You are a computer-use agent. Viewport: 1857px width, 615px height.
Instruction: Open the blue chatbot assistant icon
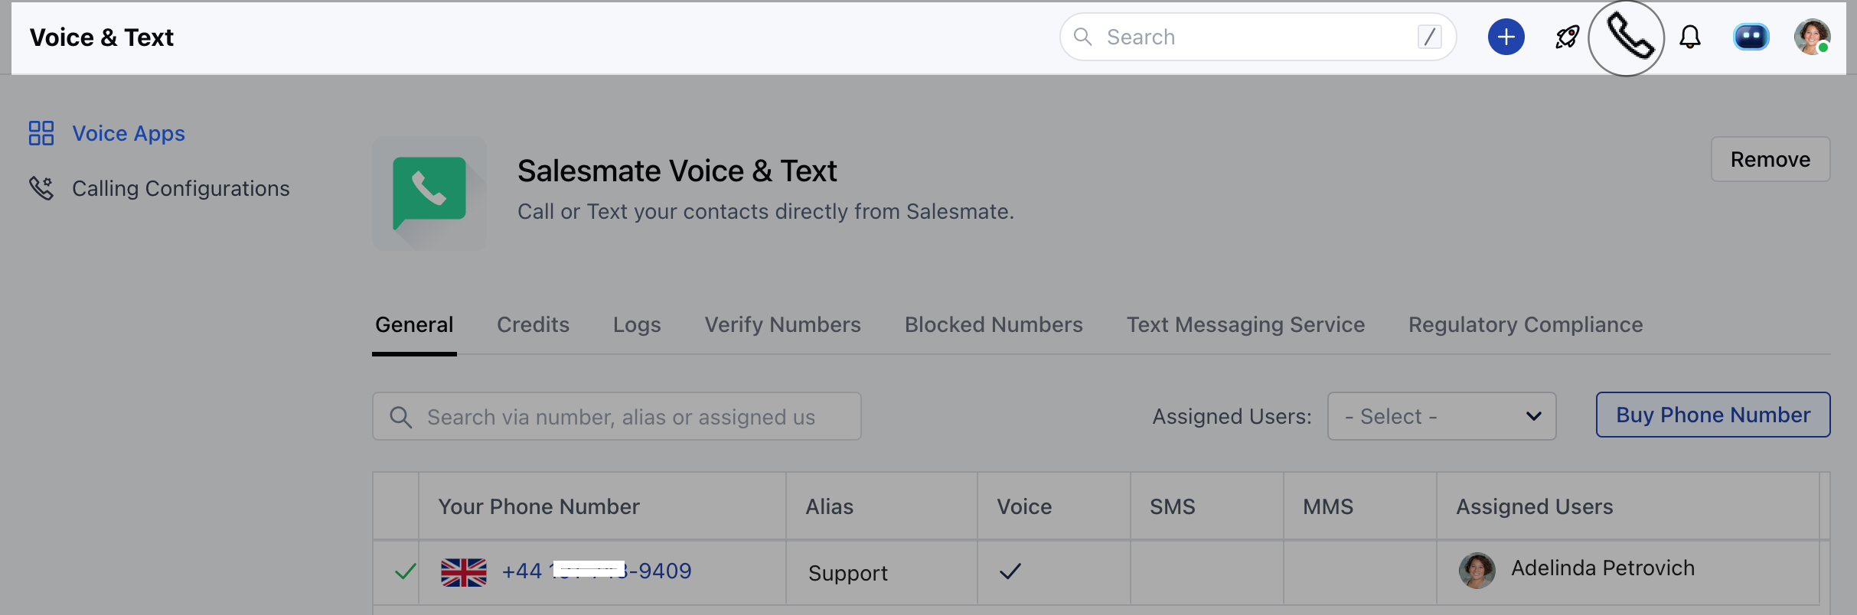pyautogui.click(x=1751, y=37)
